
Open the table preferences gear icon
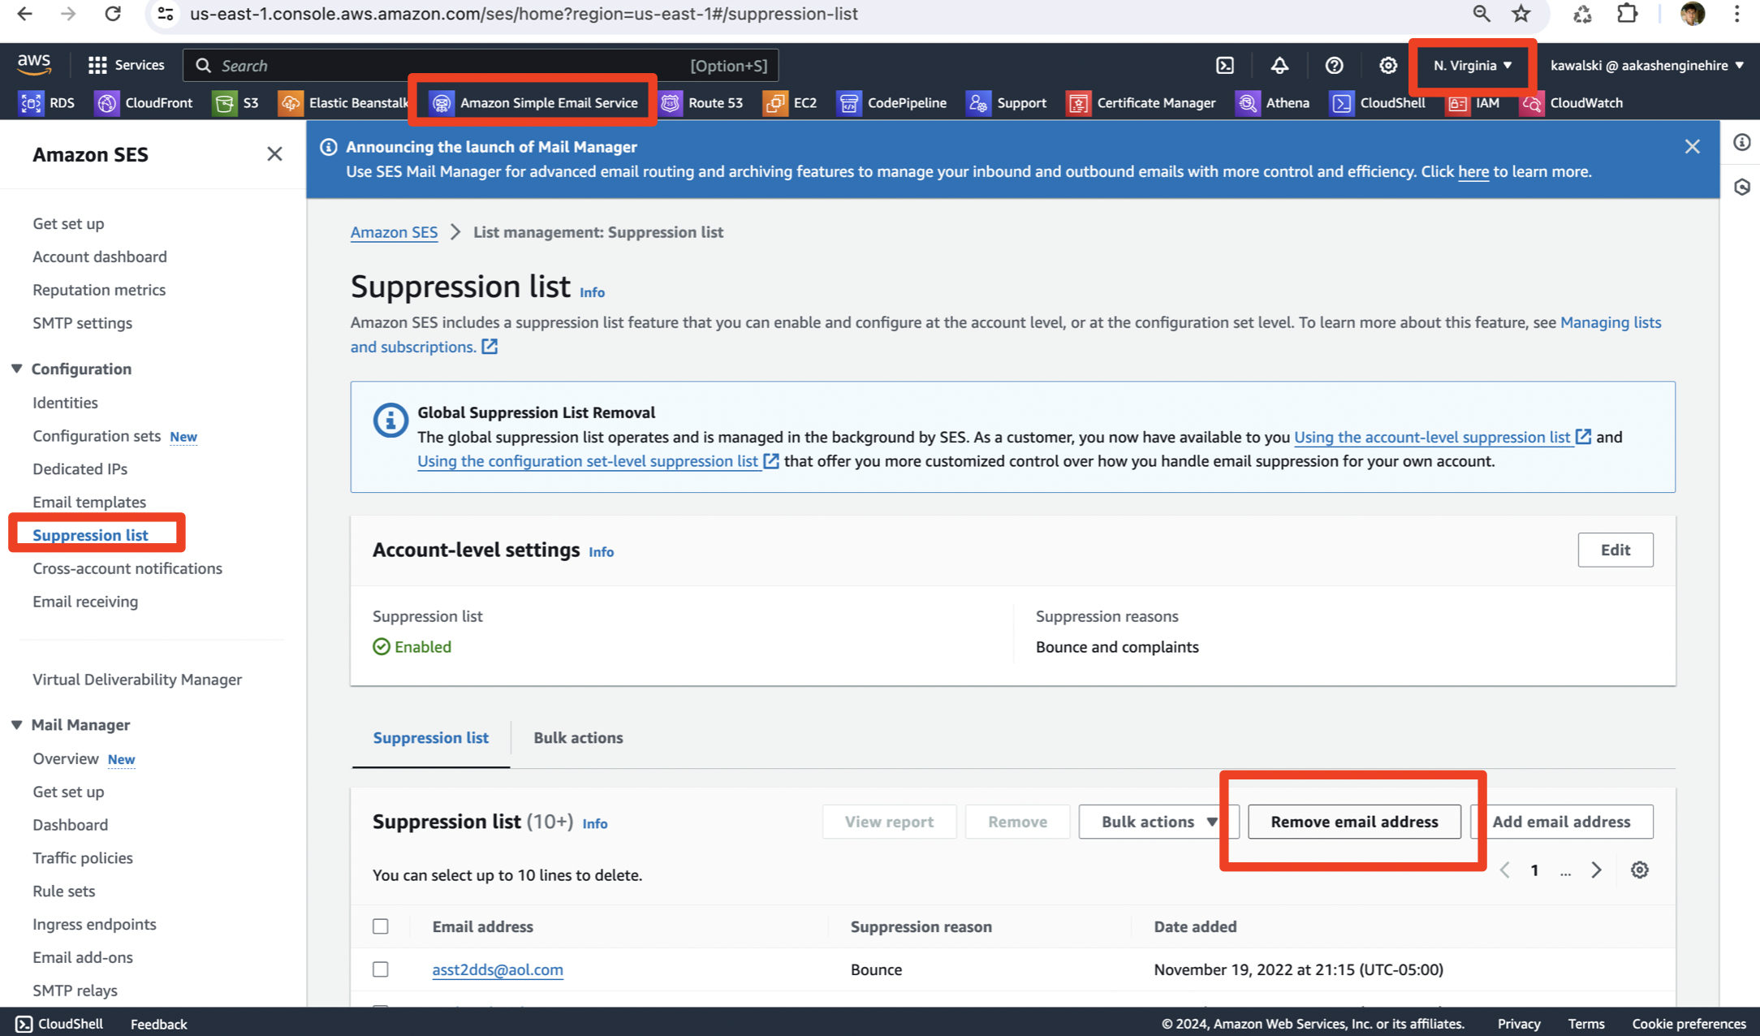tap(1639, 870)
